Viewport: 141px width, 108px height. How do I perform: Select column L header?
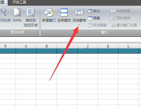coord(128,46)
